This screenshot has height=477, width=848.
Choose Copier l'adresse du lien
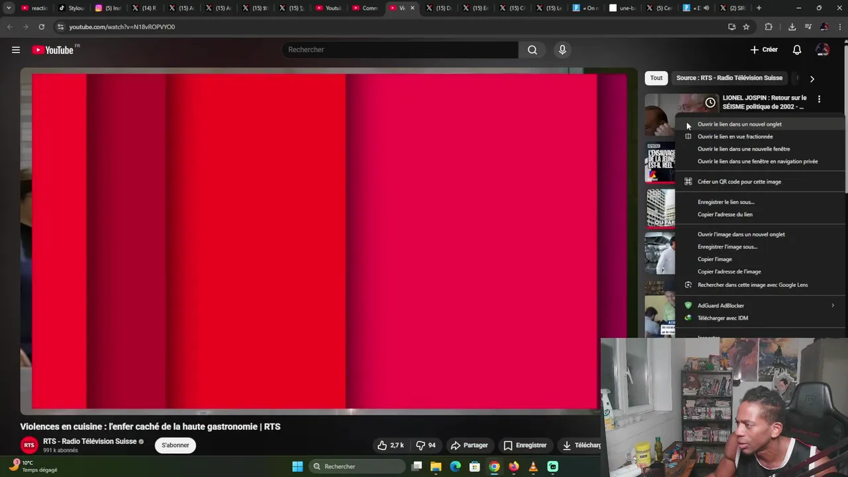[725, 215]
